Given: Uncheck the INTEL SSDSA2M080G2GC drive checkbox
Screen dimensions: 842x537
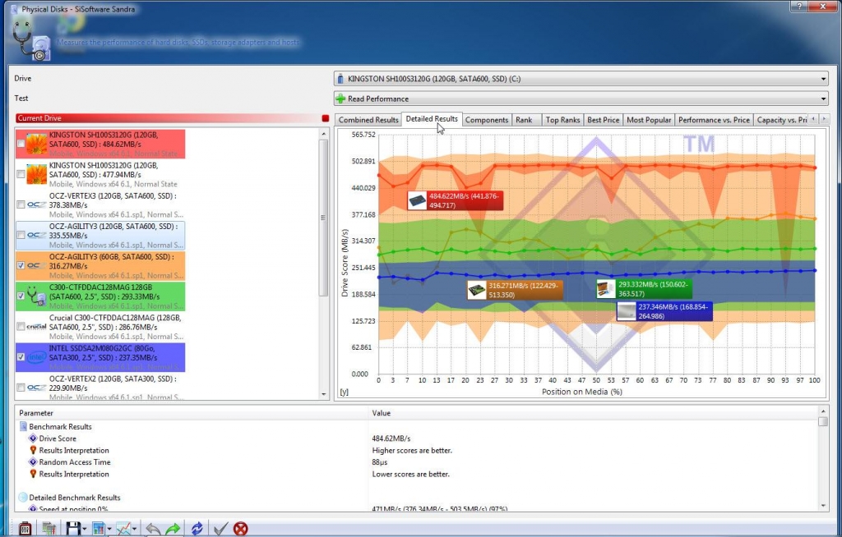Looking at the screenshot, I should (21, 357).
